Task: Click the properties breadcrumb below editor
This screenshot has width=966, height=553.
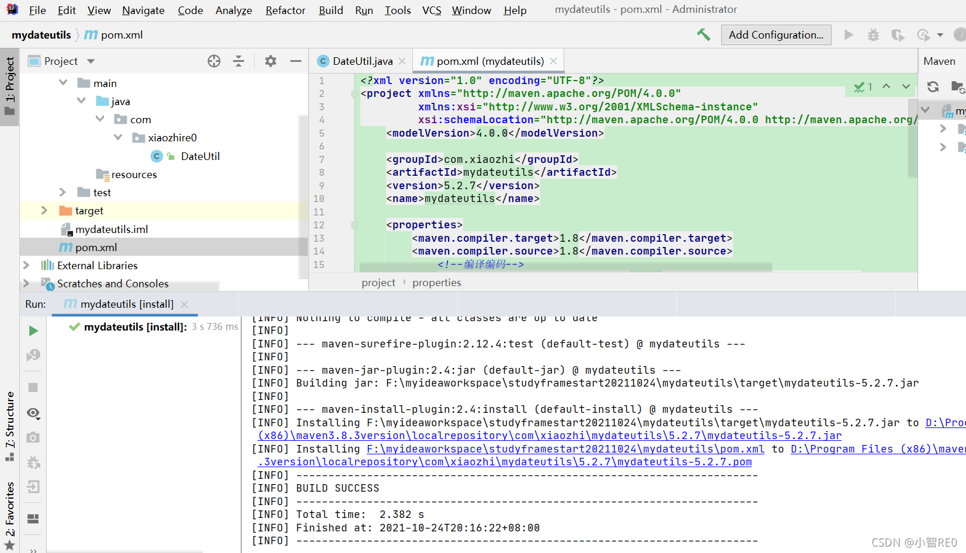Action: (x=437, y=283)
